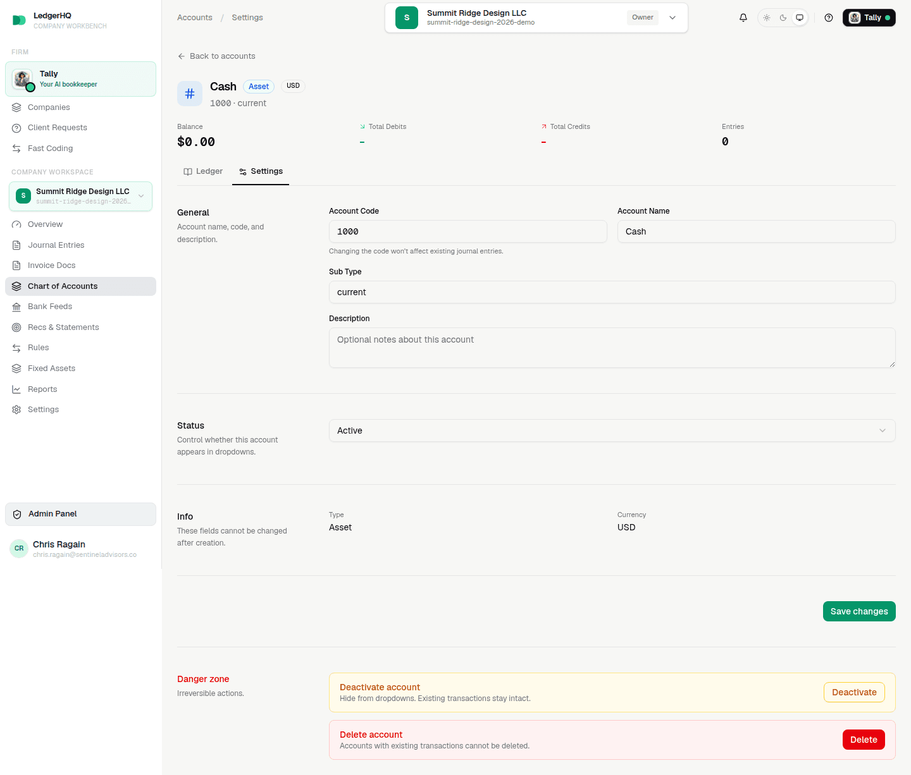Open Fixed Assets page
This screenshot has width=911, height=775.
(80, 369)
